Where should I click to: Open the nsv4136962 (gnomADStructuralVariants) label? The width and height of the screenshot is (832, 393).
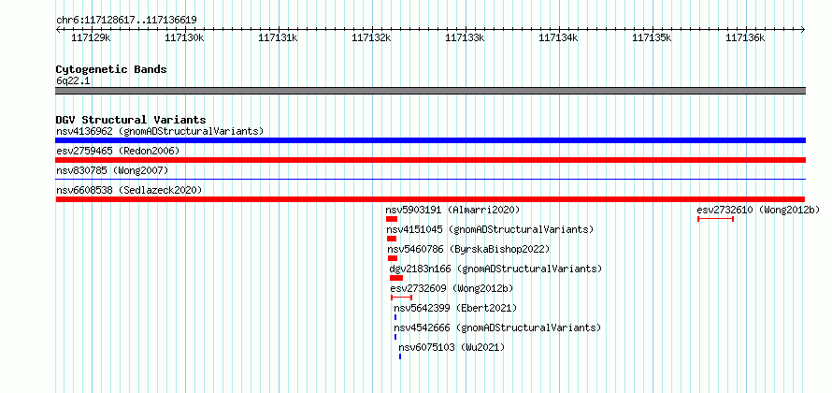(x=160, y=131)
